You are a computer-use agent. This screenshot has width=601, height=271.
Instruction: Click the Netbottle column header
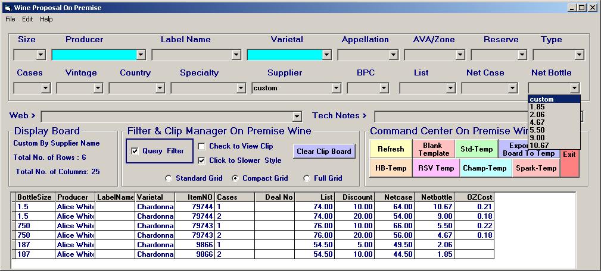(434, 197)
